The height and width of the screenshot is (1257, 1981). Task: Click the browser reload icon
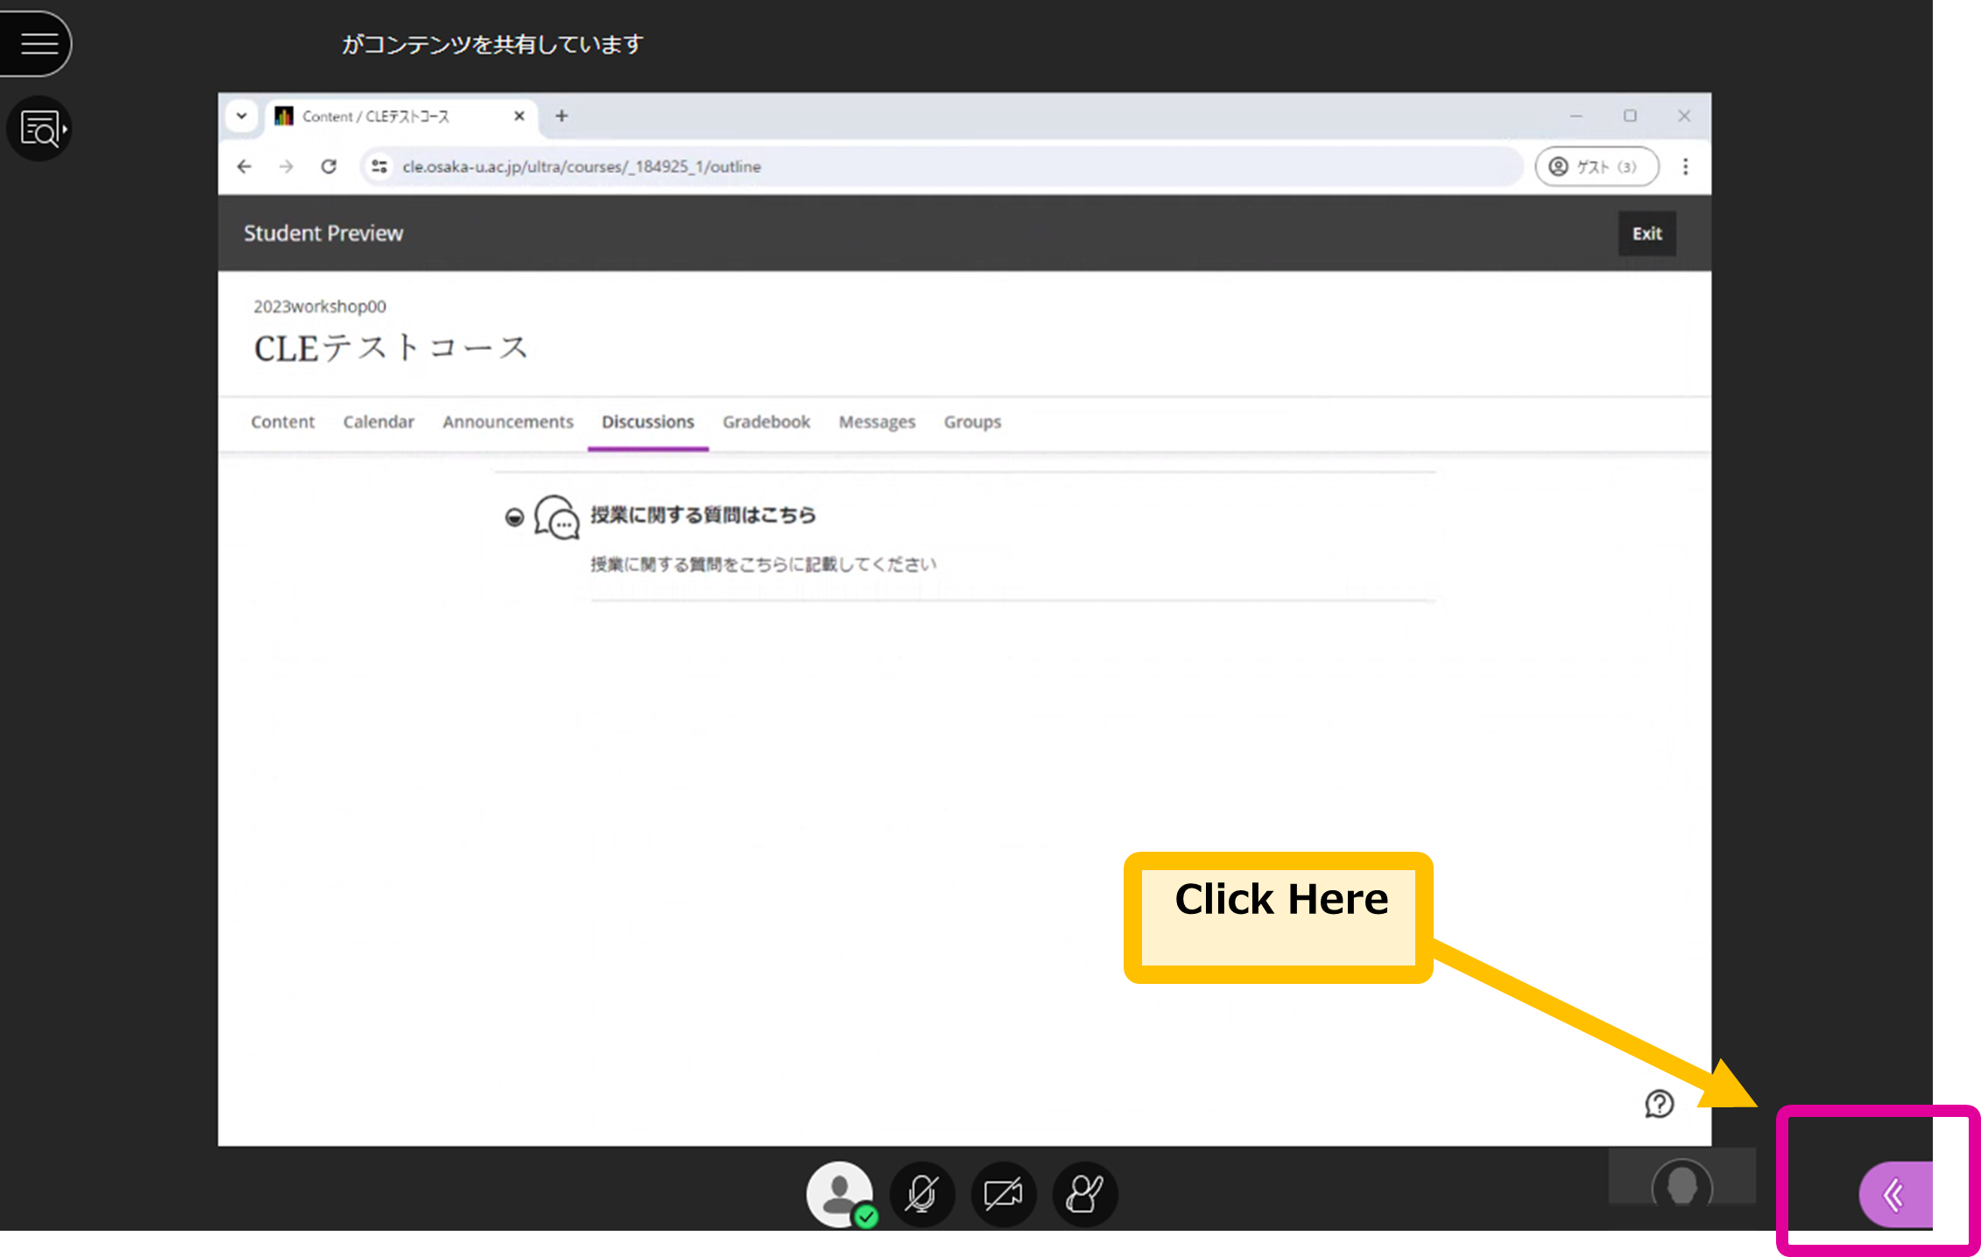point(328,166)
